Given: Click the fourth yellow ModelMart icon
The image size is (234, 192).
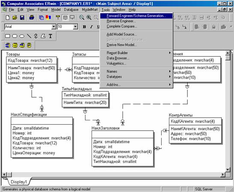Looking at the screenshot, I should point(29,45).
